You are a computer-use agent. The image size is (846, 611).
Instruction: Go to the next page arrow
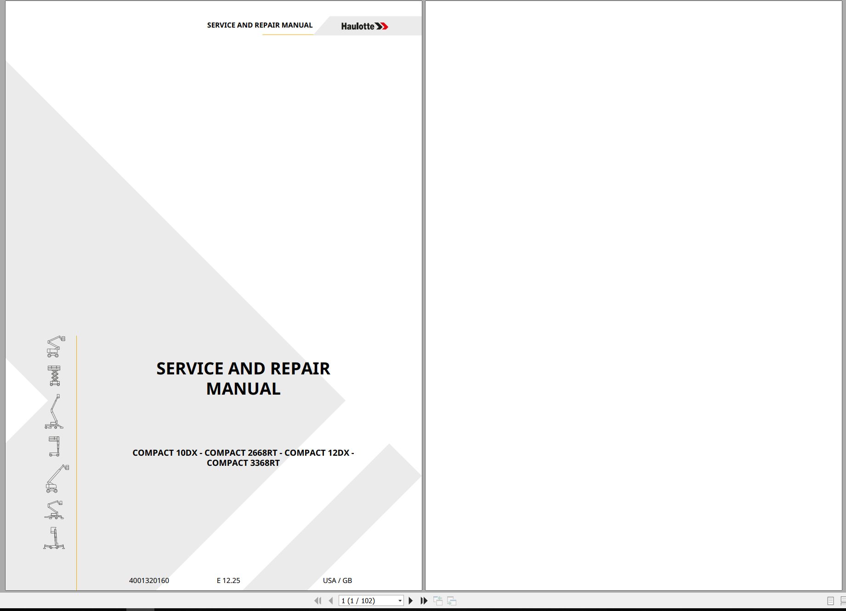[411, 600]
